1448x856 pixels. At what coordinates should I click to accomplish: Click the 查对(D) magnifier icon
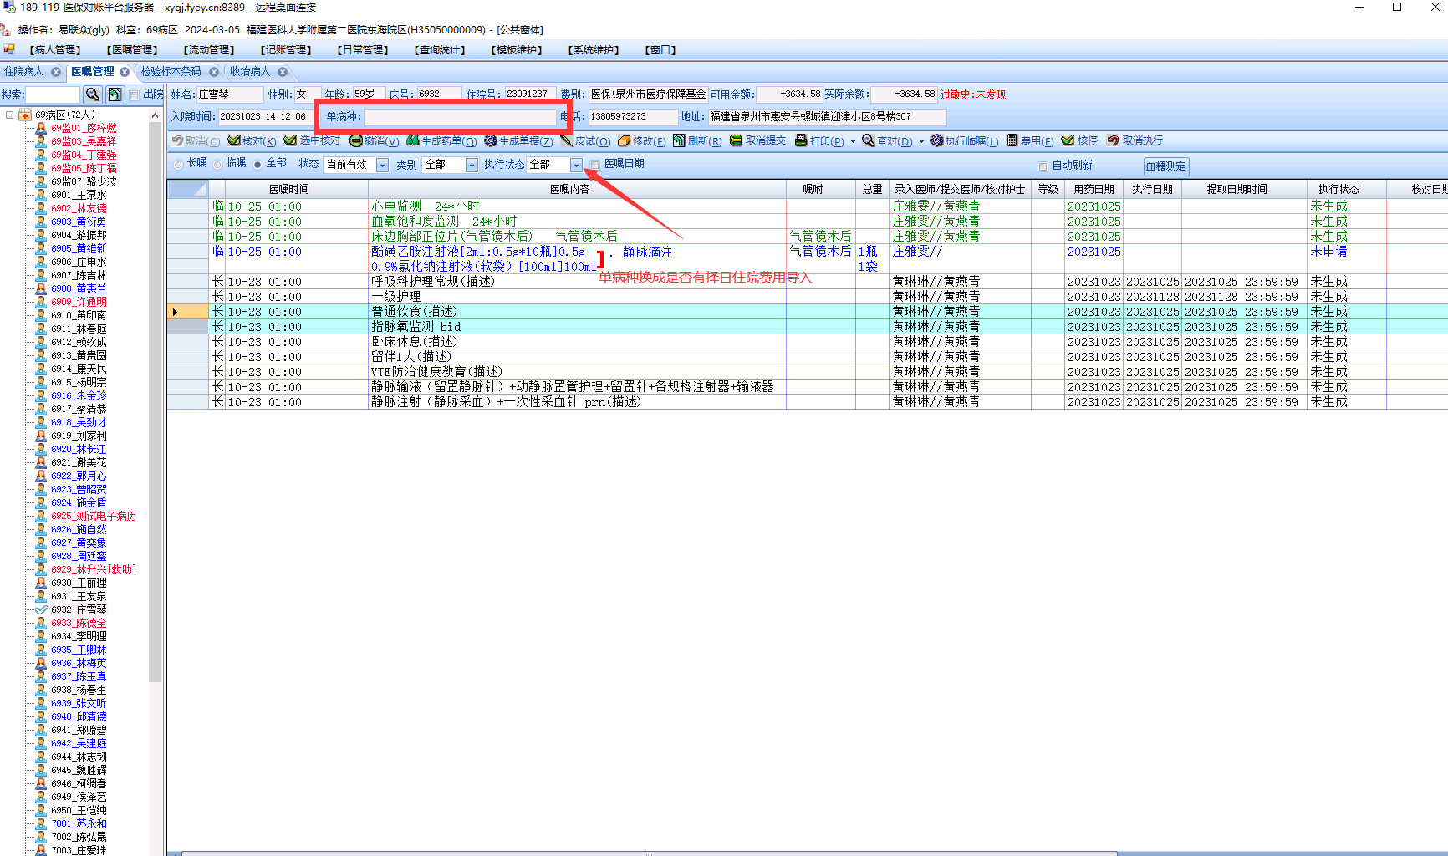[869, 140]
